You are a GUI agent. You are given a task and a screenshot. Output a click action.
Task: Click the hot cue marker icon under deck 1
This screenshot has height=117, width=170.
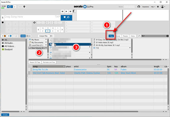pos(3,23)
